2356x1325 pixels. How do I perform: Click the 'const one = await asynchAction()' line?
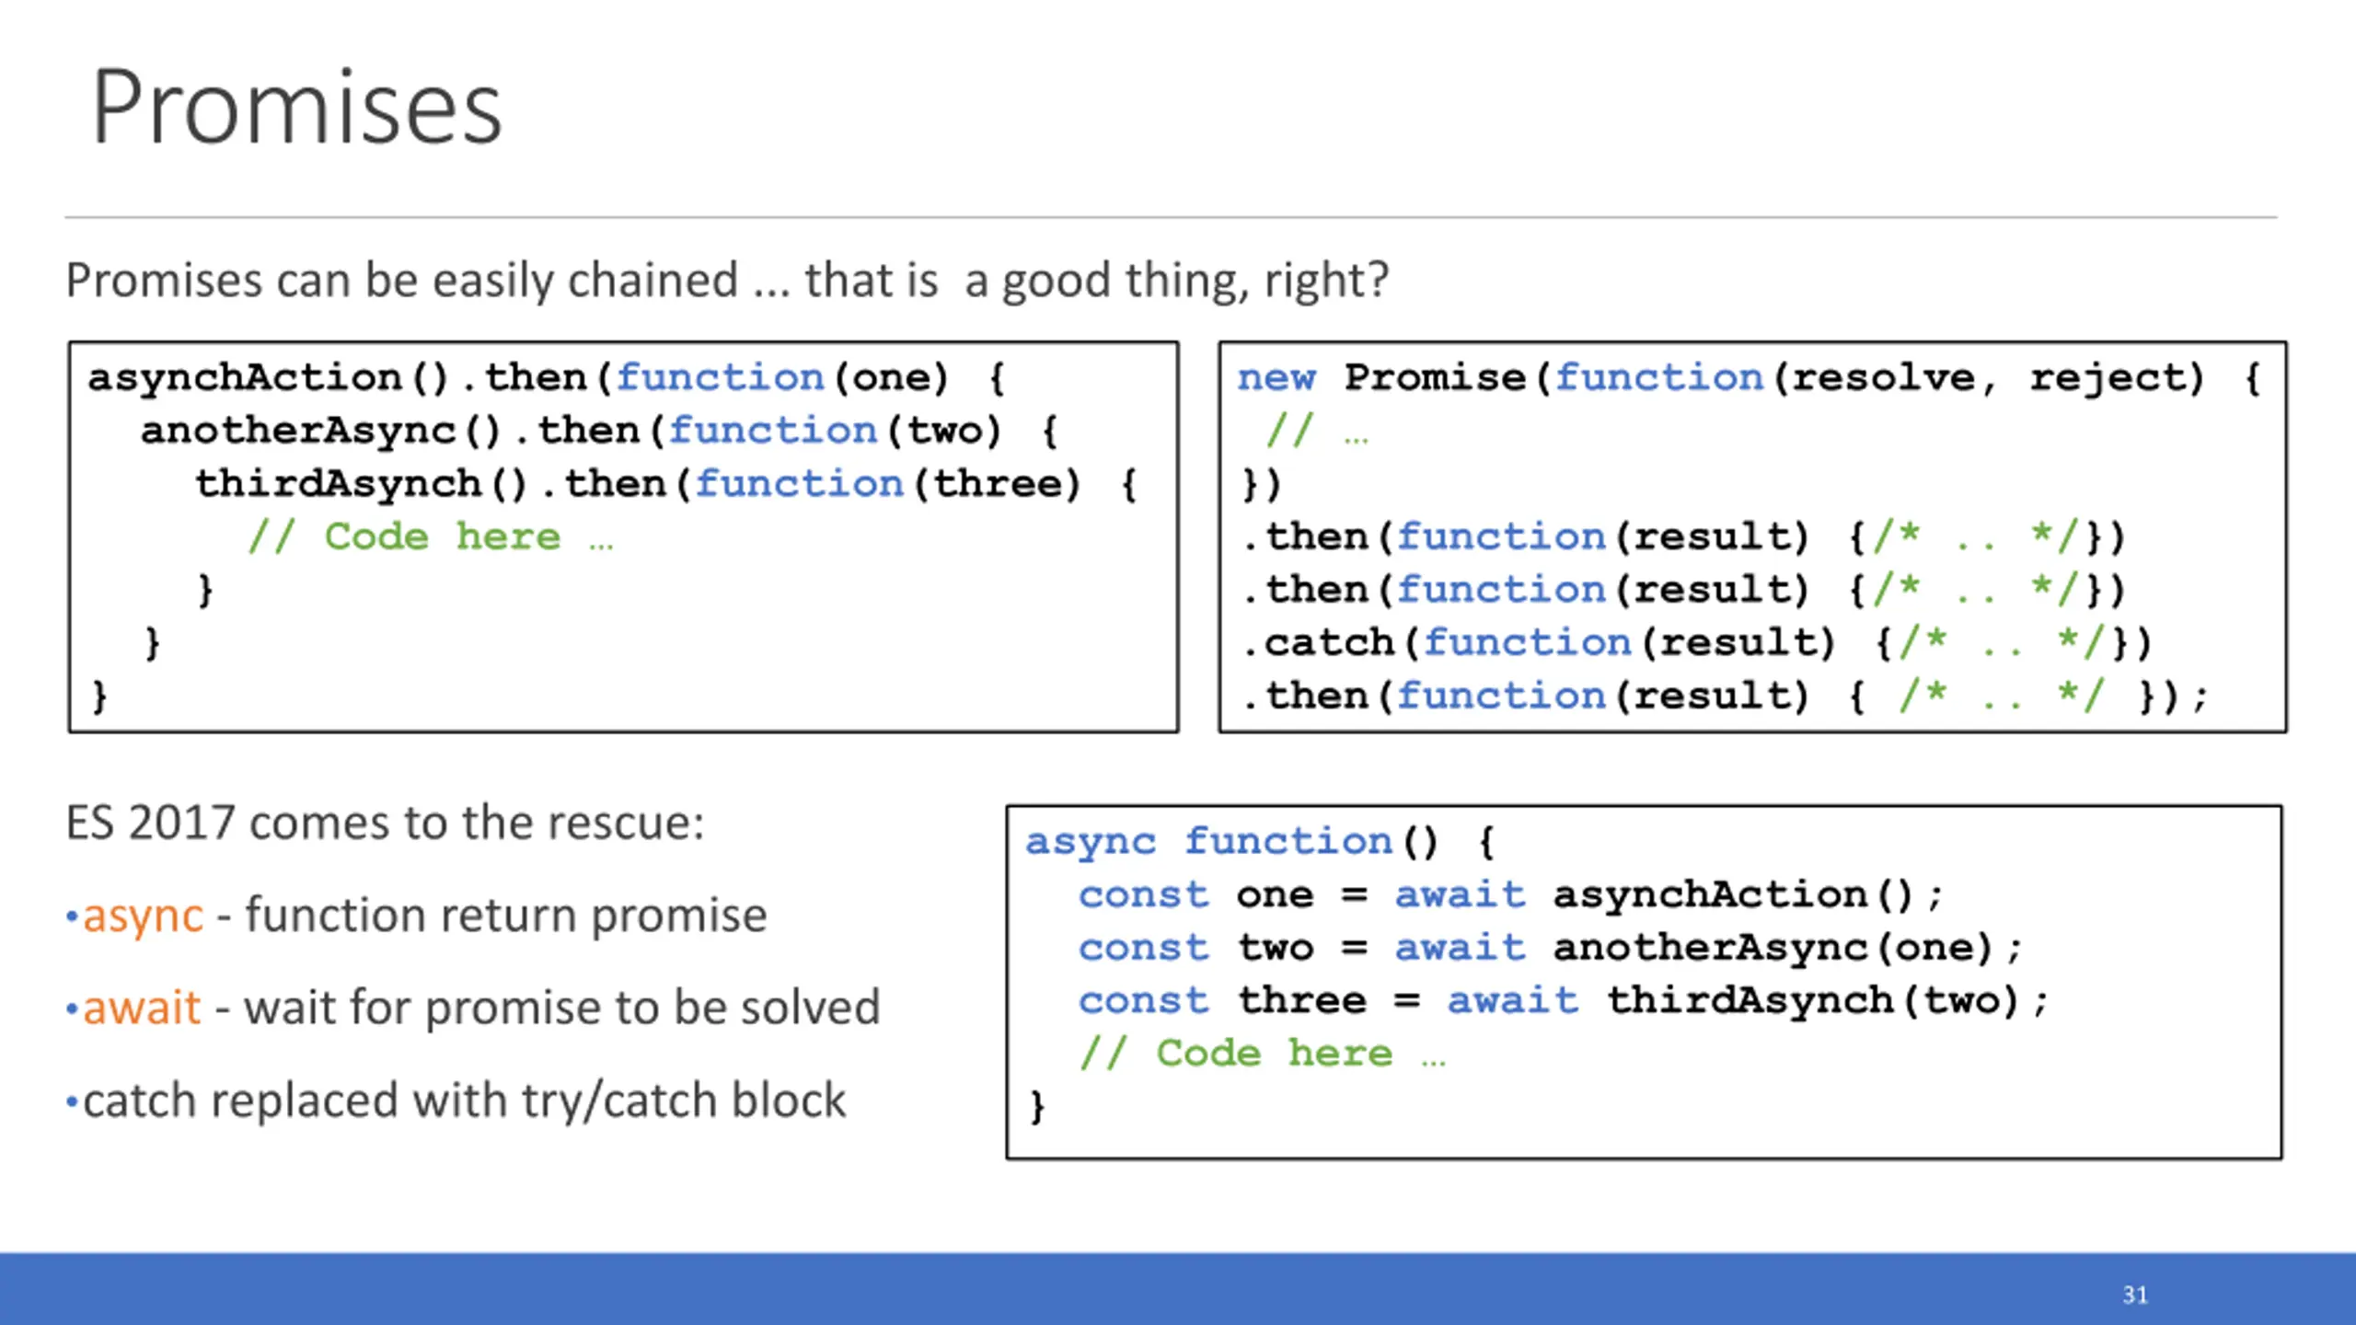point(1511,895)
